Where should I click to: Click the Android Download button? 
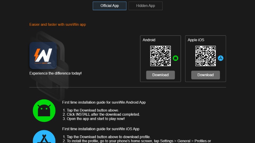(160, 75)
